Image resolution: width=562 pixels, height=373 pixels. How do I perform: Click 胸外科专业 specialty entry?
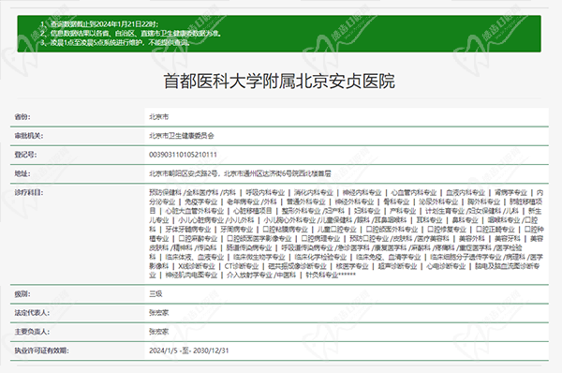tap(483, 201)
